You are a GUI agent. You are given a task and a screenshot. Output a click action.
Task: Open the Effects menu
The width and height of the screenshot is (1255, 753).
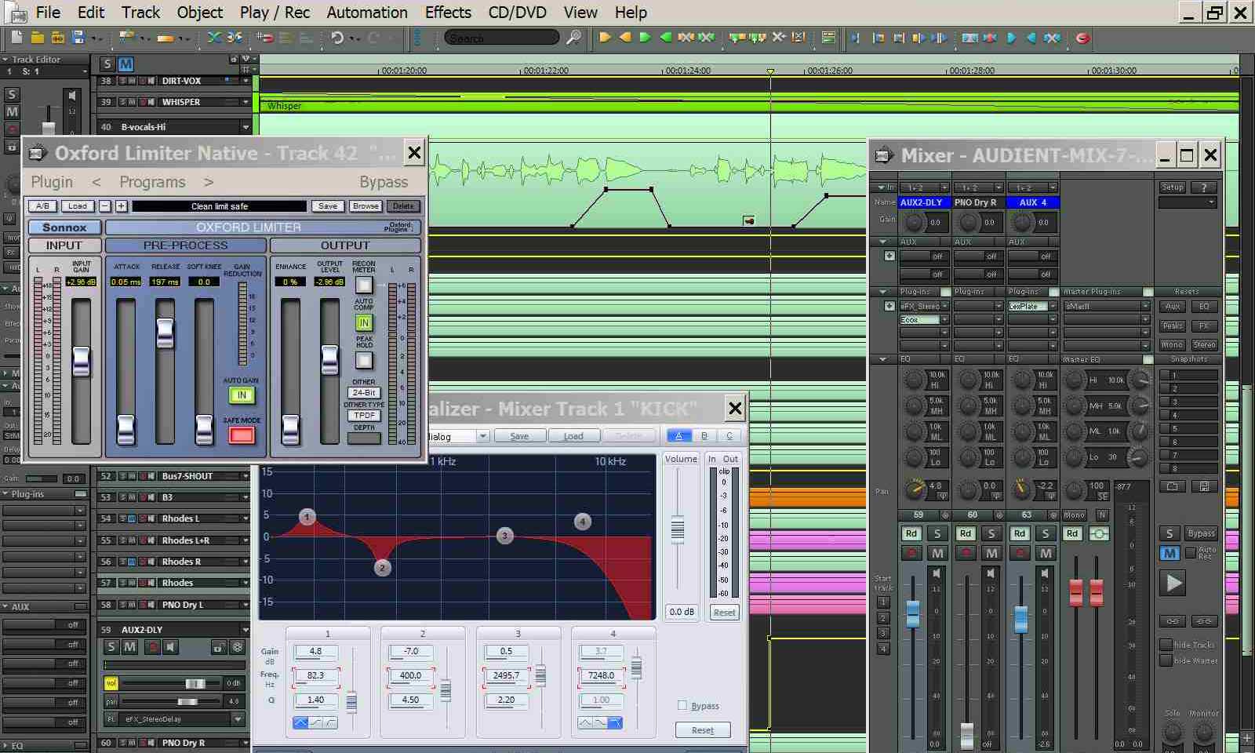pyautogui.click(x=448, y=12)
